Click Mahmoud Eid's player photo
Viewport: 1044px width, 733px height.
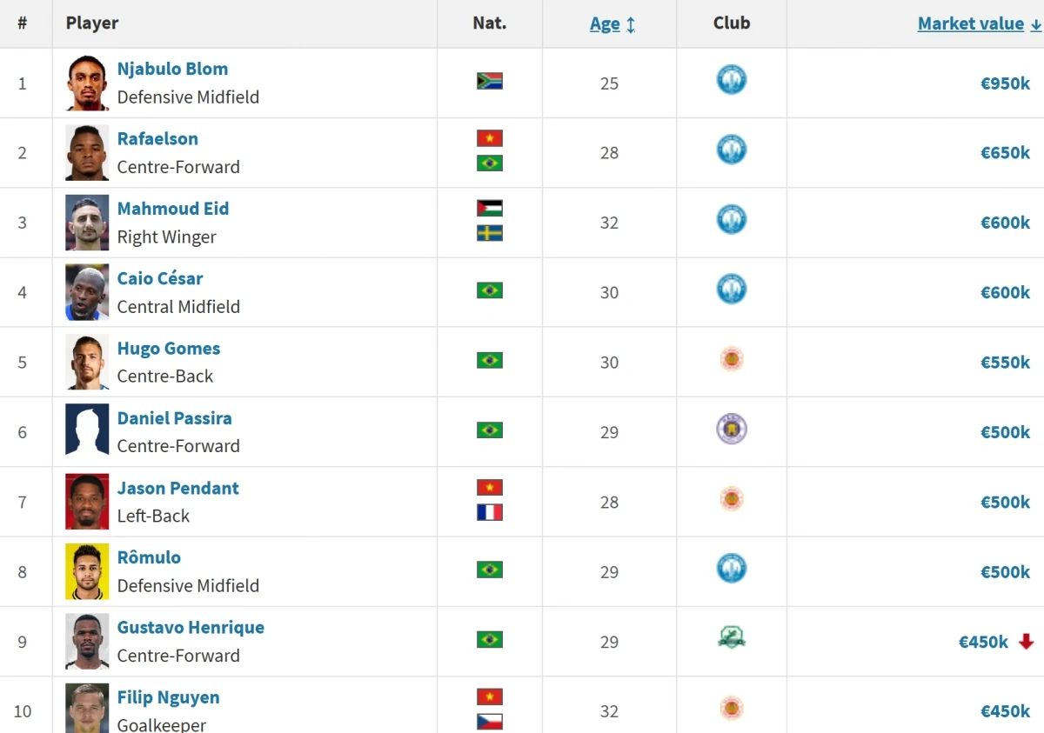tap(87, 223)
